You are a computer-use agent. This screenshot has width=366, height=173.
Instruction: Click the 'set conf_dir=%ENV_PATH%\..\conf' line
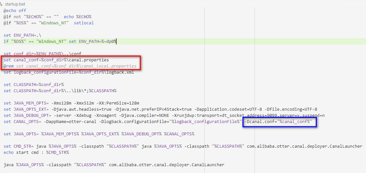42,54
